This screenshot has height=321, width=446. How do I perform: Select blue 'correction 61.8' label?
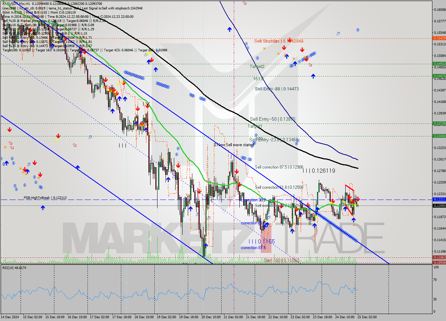pyautogui.click(x=253, y=223)
